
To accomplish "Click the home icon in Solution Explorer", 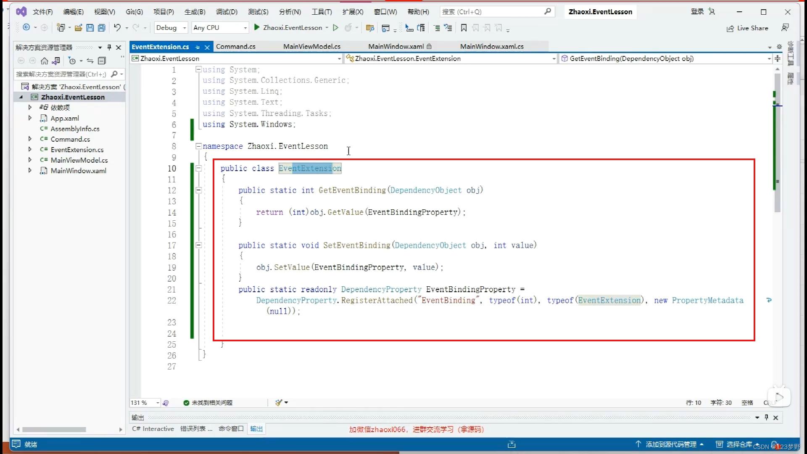I will pos(44,61).
